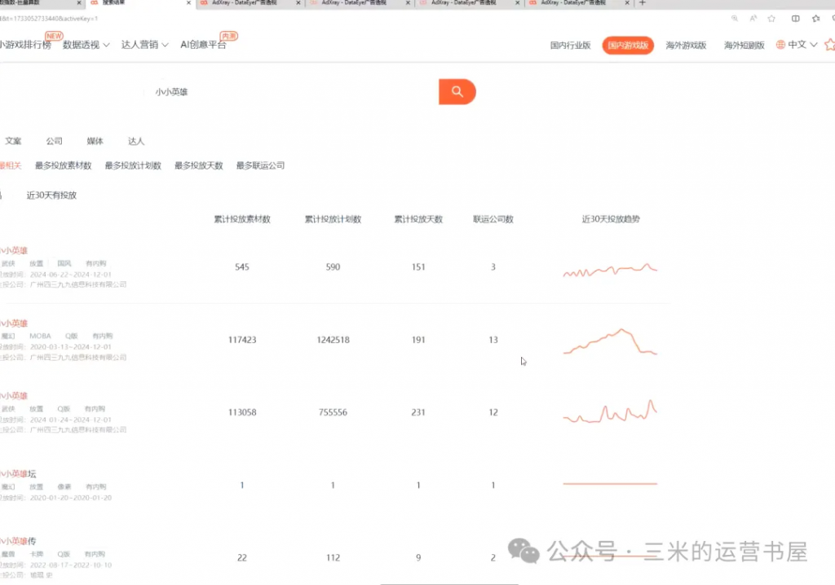The width and height of the screenshot is (835, 585).
Task: Select the 国内游戏版 version toggle
Action: click(627, 46)
